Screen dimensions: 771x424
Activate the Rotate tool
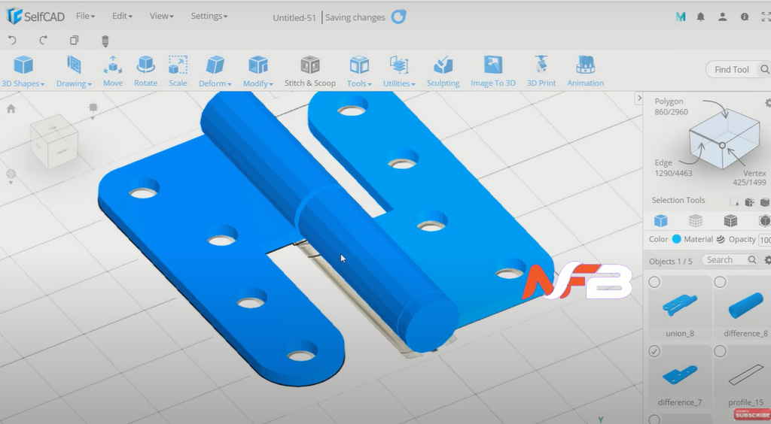click(x=145, y=71)
